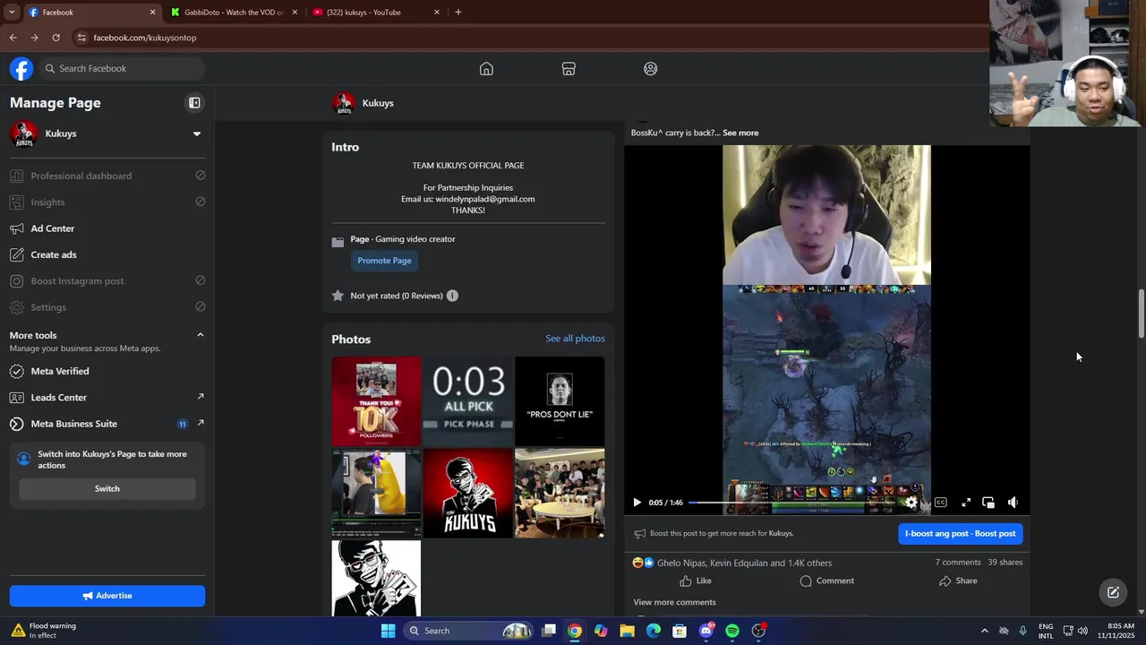Open the 0:03 All Pick photo thumbnail

point(468,401)
